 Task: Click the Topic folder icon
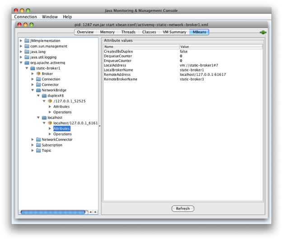38,151
